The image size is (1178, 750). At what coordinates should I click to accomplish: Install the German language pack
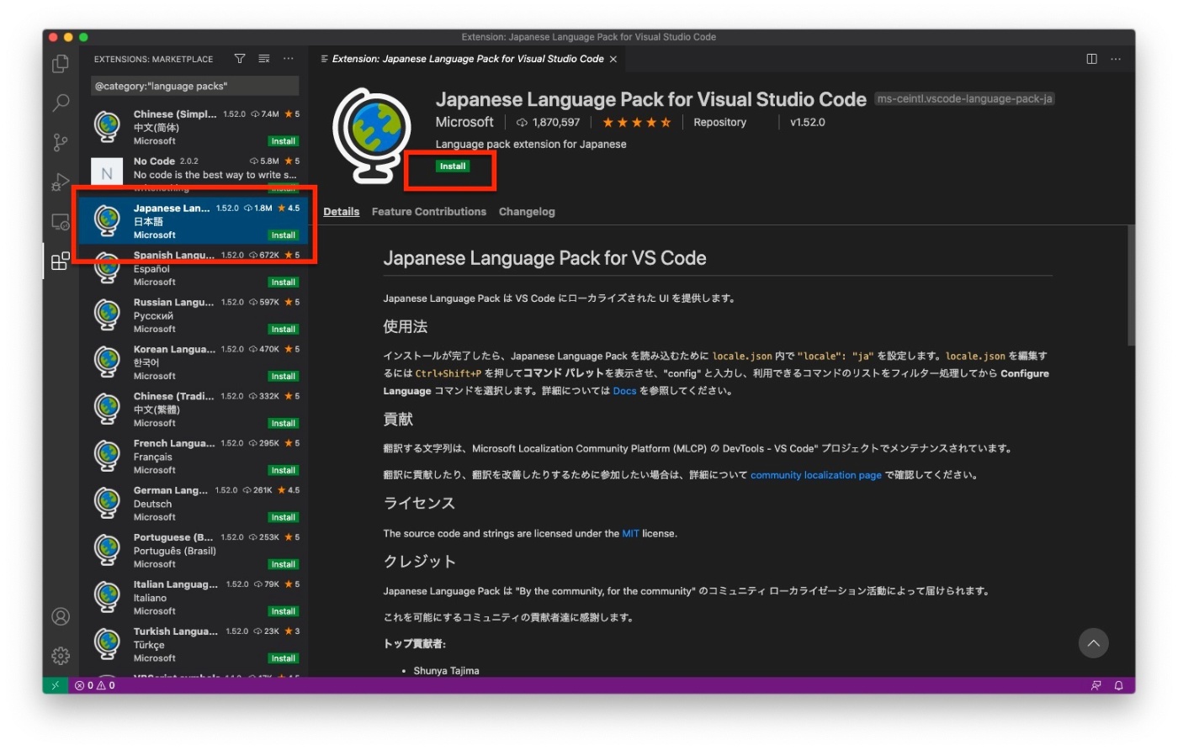pos(284,518)
